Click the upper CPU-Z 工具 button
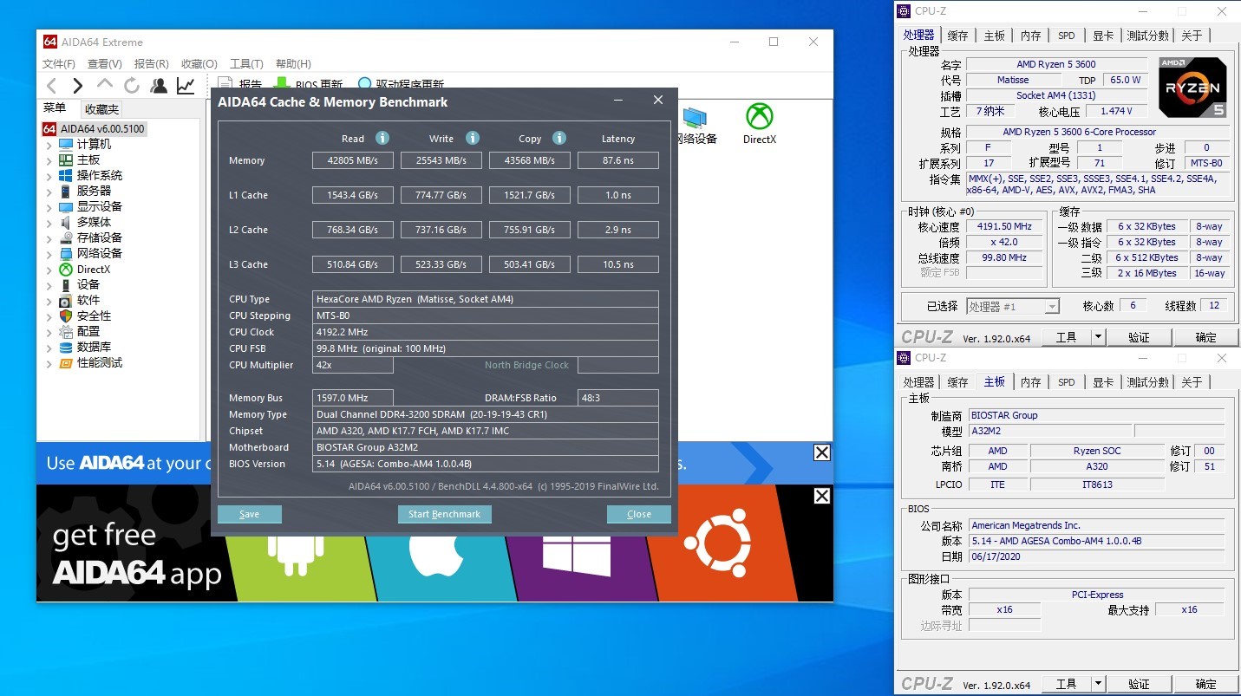1241x696 pixels. pyautogui.click(x=1066, y=337)
